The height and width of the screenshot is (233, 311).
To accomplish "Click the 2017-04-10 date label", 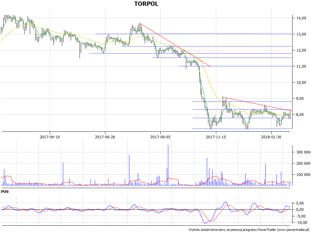I will click(x=50, y=137).
